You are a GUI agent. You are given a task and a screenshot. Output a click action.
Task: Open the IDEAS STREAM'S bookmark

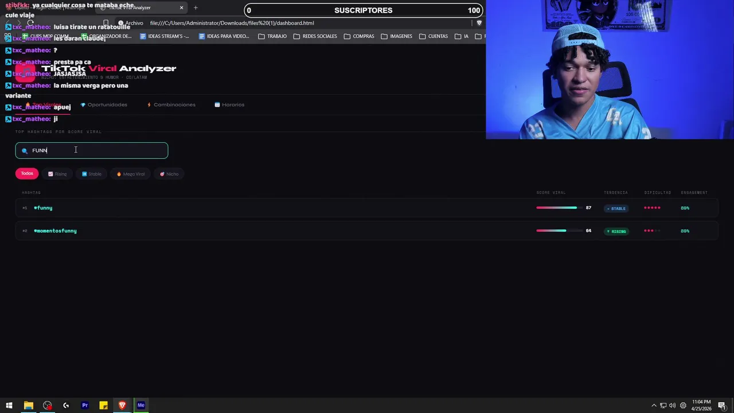(x=165, y=36)
